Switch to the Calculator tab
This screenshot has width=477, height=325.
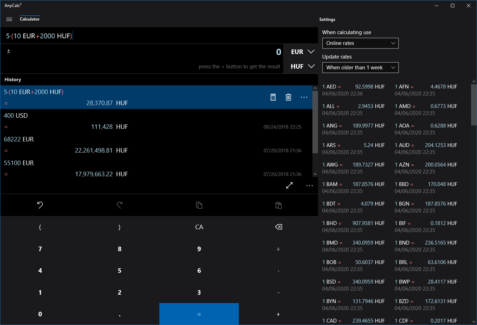coord(30,19)
